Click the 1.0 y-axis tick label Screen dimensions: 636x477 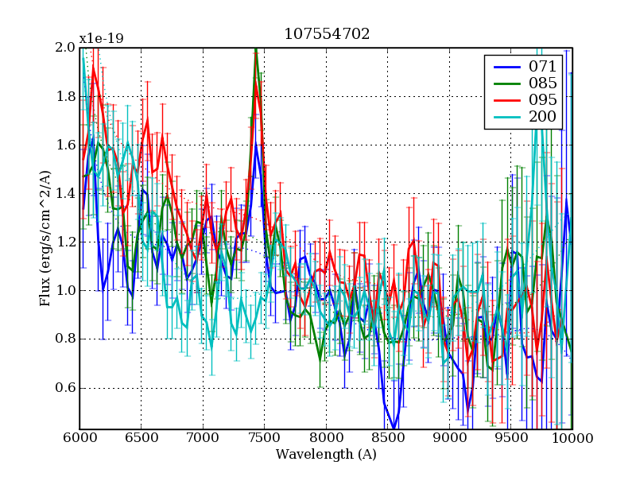click(64, 291)
